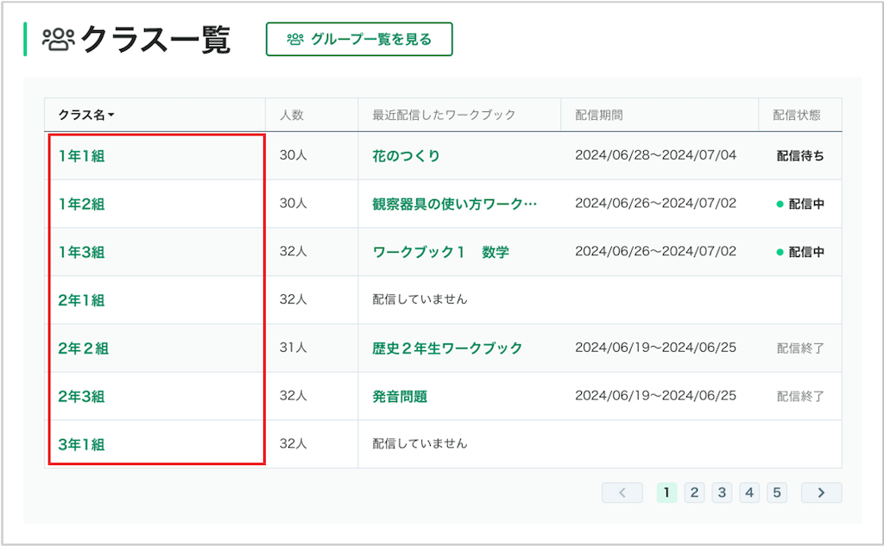
Task: Jump to pagination page 4
Action: click(749, 493)
